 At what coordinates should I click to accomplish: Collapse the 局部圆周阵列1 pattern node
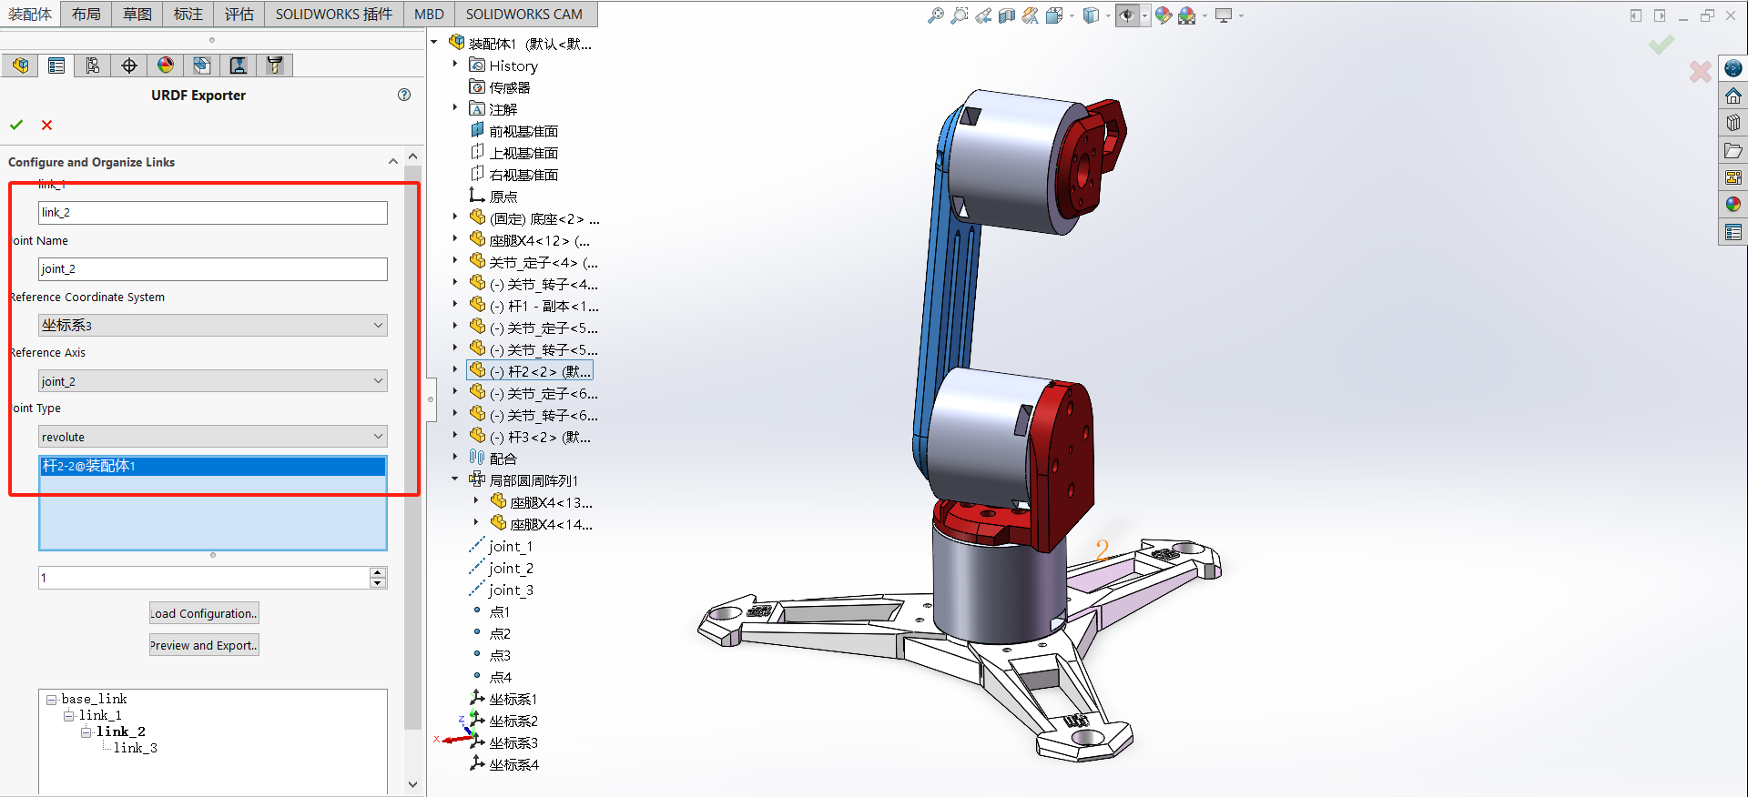455,479
